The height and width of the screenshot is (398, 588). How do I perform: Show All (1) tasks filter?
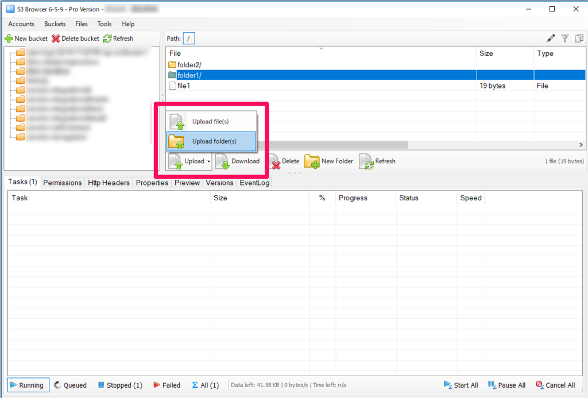click(206, 385)
